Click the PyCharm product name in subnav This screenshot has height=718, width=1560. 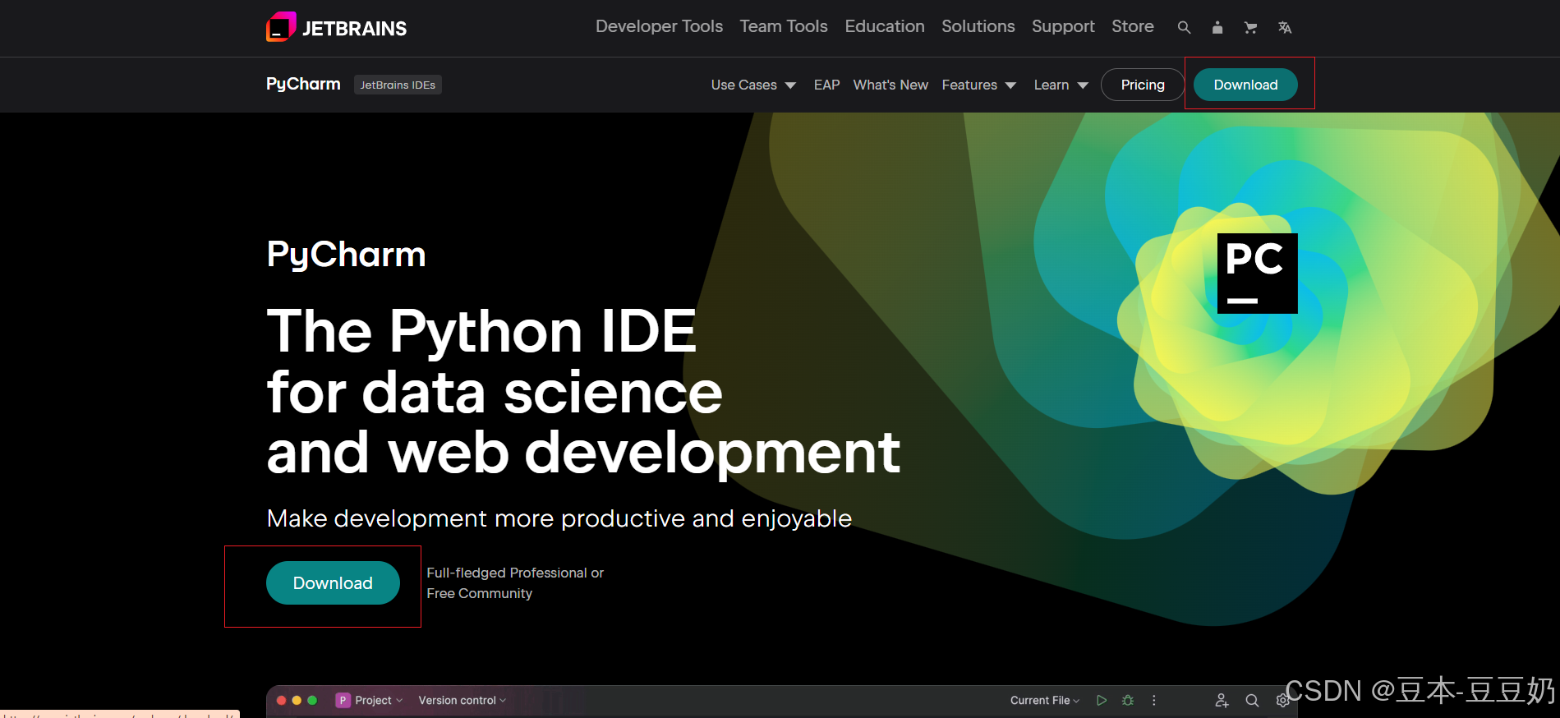click(303, 84)
